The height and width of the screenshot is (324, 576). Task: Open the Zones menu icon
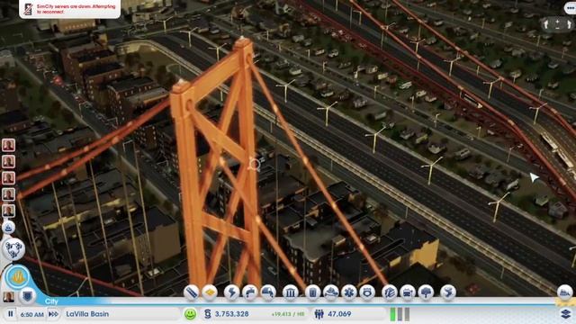pos(210,292)
